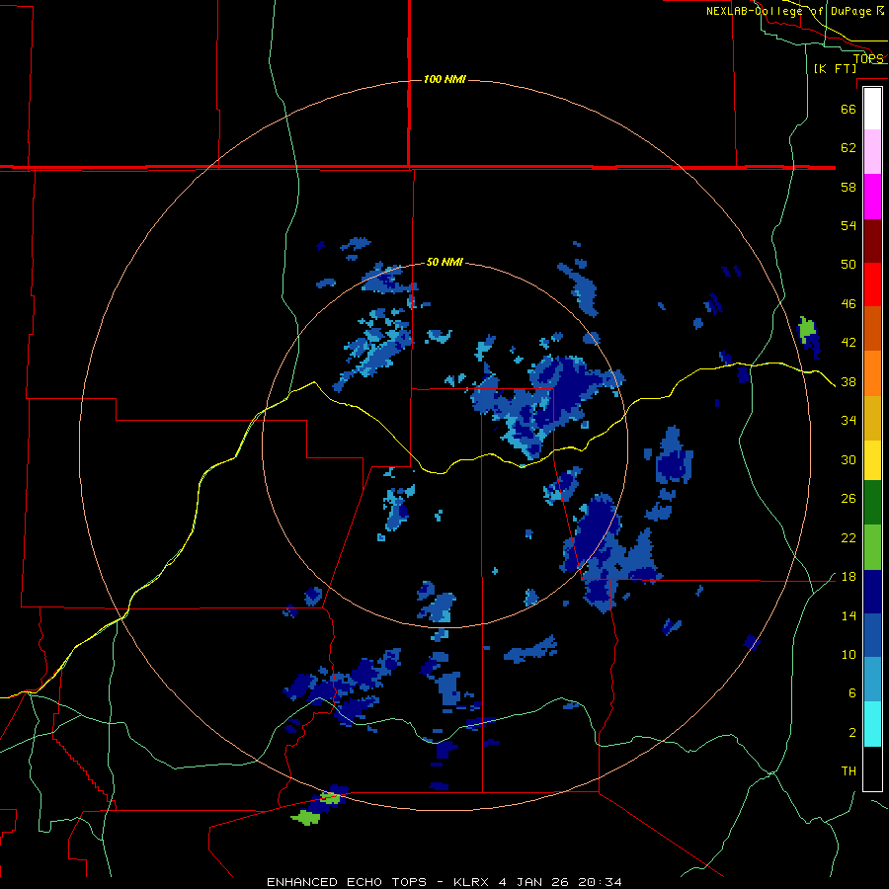
Task: Click the legend value "38"
Action: pos(849,382)
